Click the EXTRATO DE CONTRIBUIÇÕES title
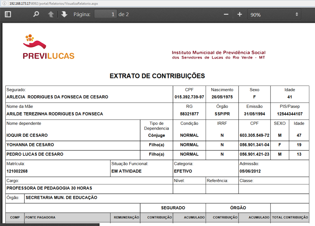The width and height of the screenshot is (315, 226). [x=157, y=76]
